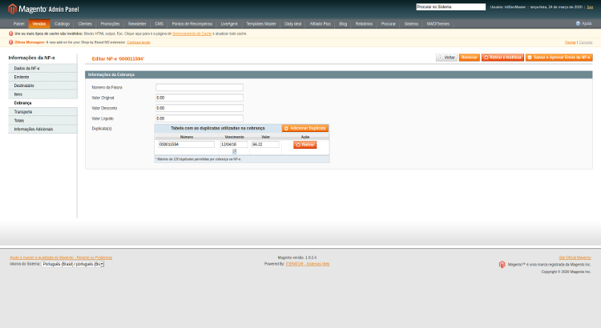Viewport: 601px width, 328px height.
Task: Click the Ajuda help icon
Action: [578, 23]
